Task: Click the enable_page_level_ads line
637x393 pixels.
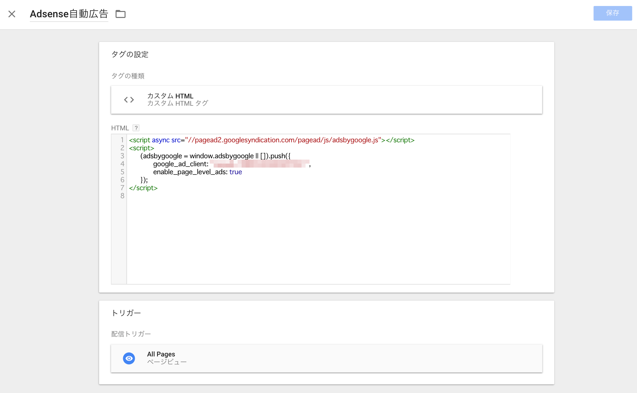Action: 197,172
